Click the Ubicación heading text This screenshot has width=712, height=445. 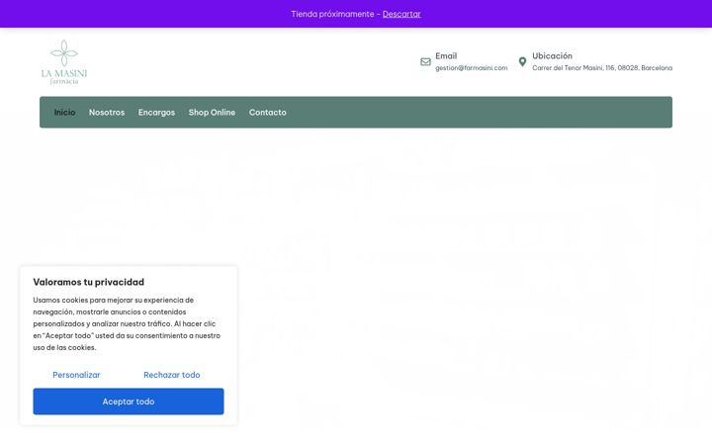552,55
